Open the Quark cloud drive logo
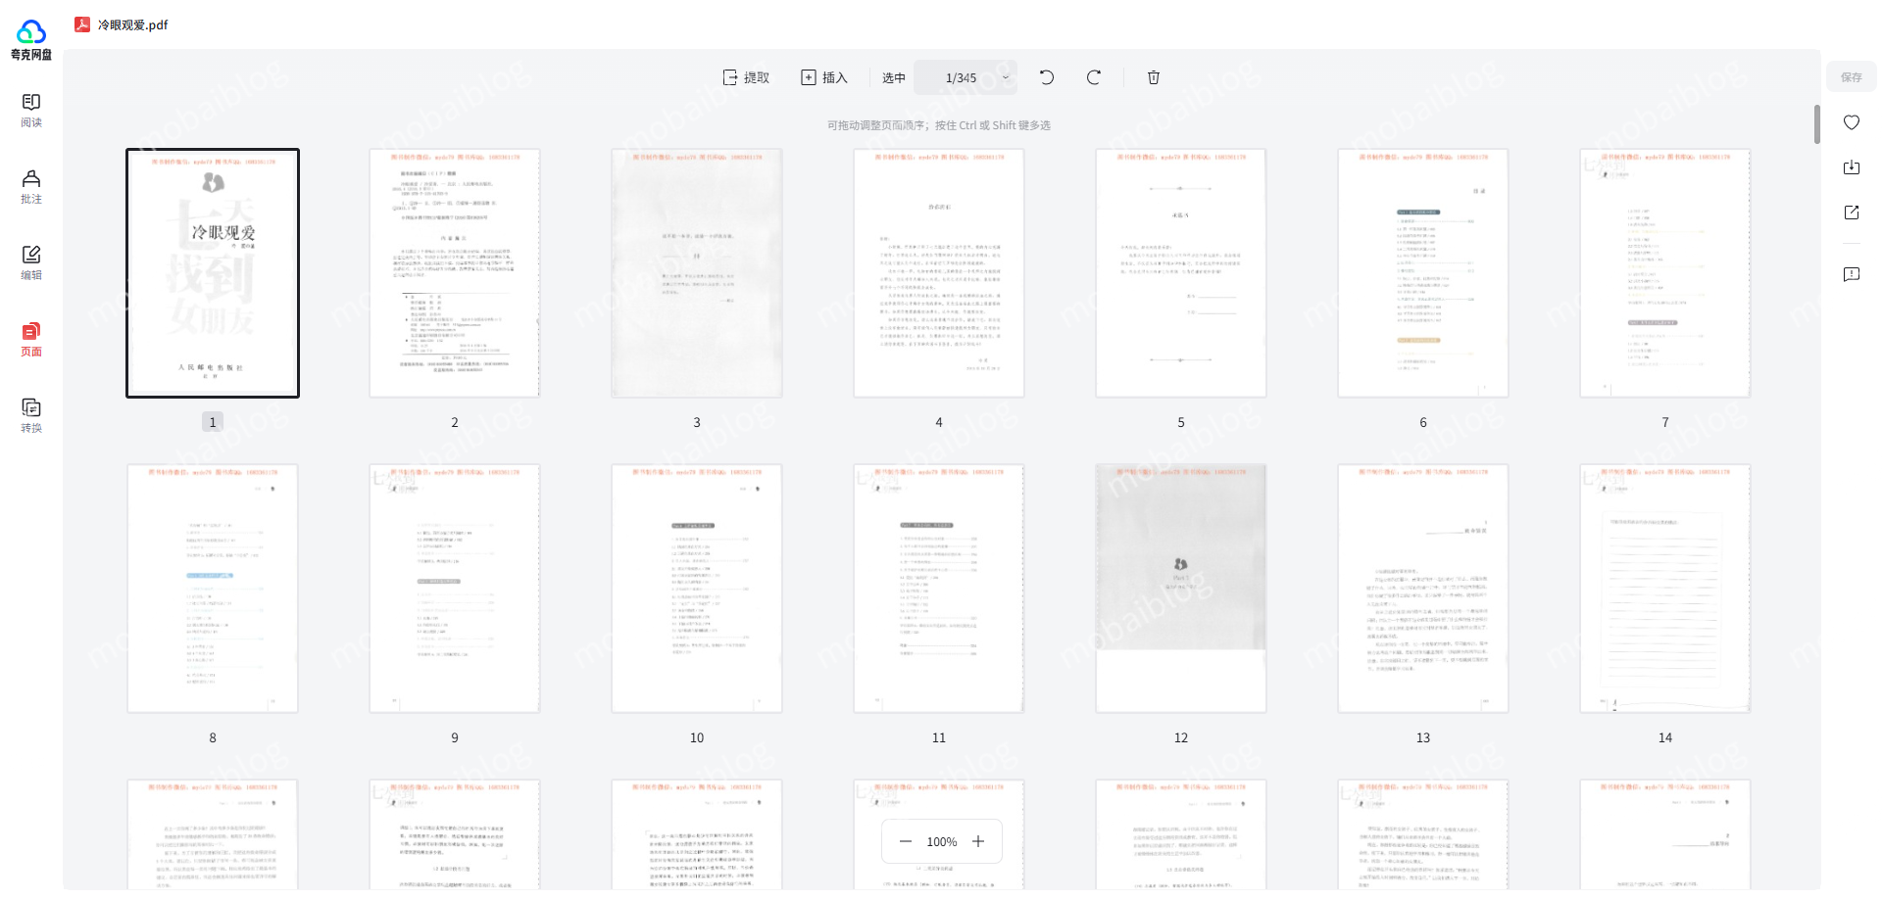1882x900 pixels. point(31,40)
